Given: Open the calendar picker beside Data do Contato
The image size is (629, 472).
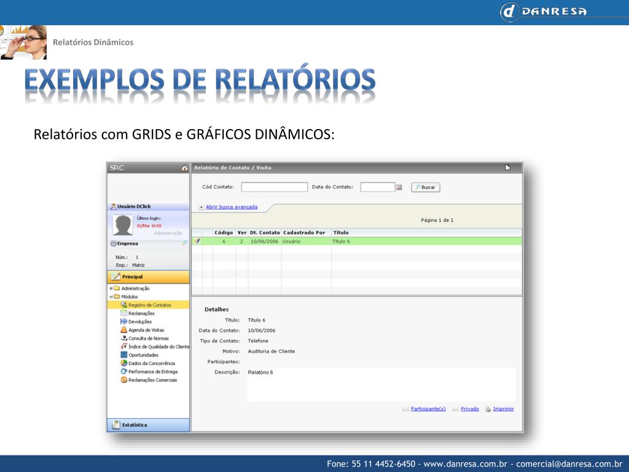Looking at the screenshot, I should pyautogui.click(x=399, y=187).
